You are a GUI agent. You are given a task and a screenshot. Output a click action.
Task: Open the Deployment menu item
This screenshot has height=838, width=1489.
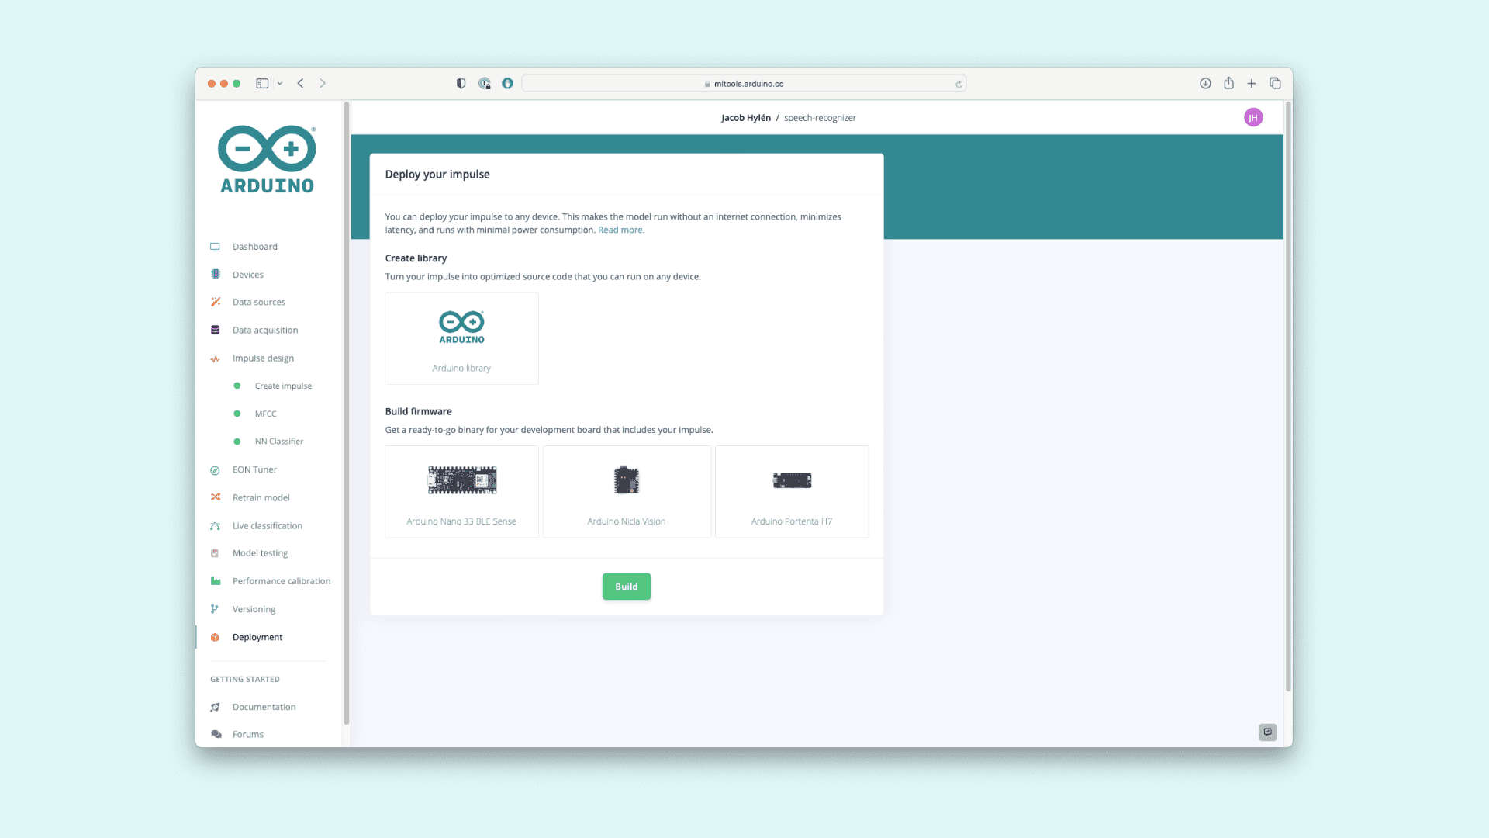click(x=257, y=637)
